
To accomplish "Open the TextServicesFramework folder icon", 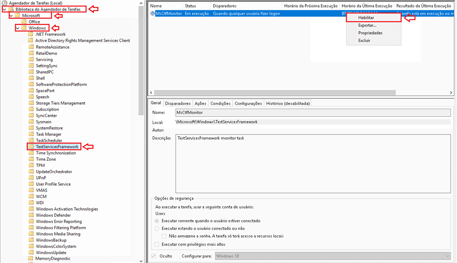I will click(x=31, y=146).
